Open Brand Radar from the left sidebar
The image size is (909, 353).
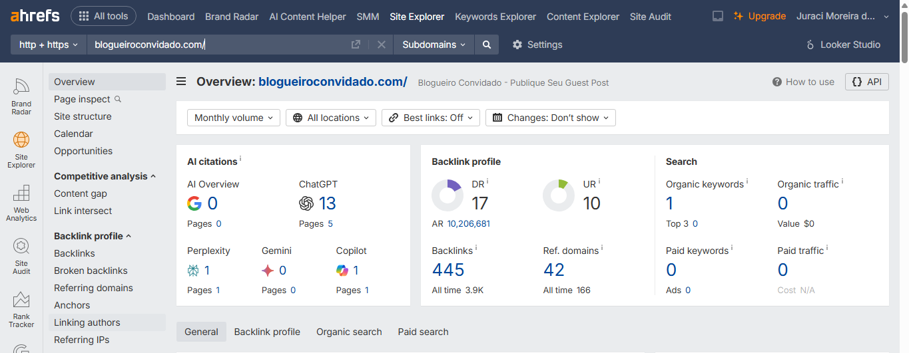21,96
